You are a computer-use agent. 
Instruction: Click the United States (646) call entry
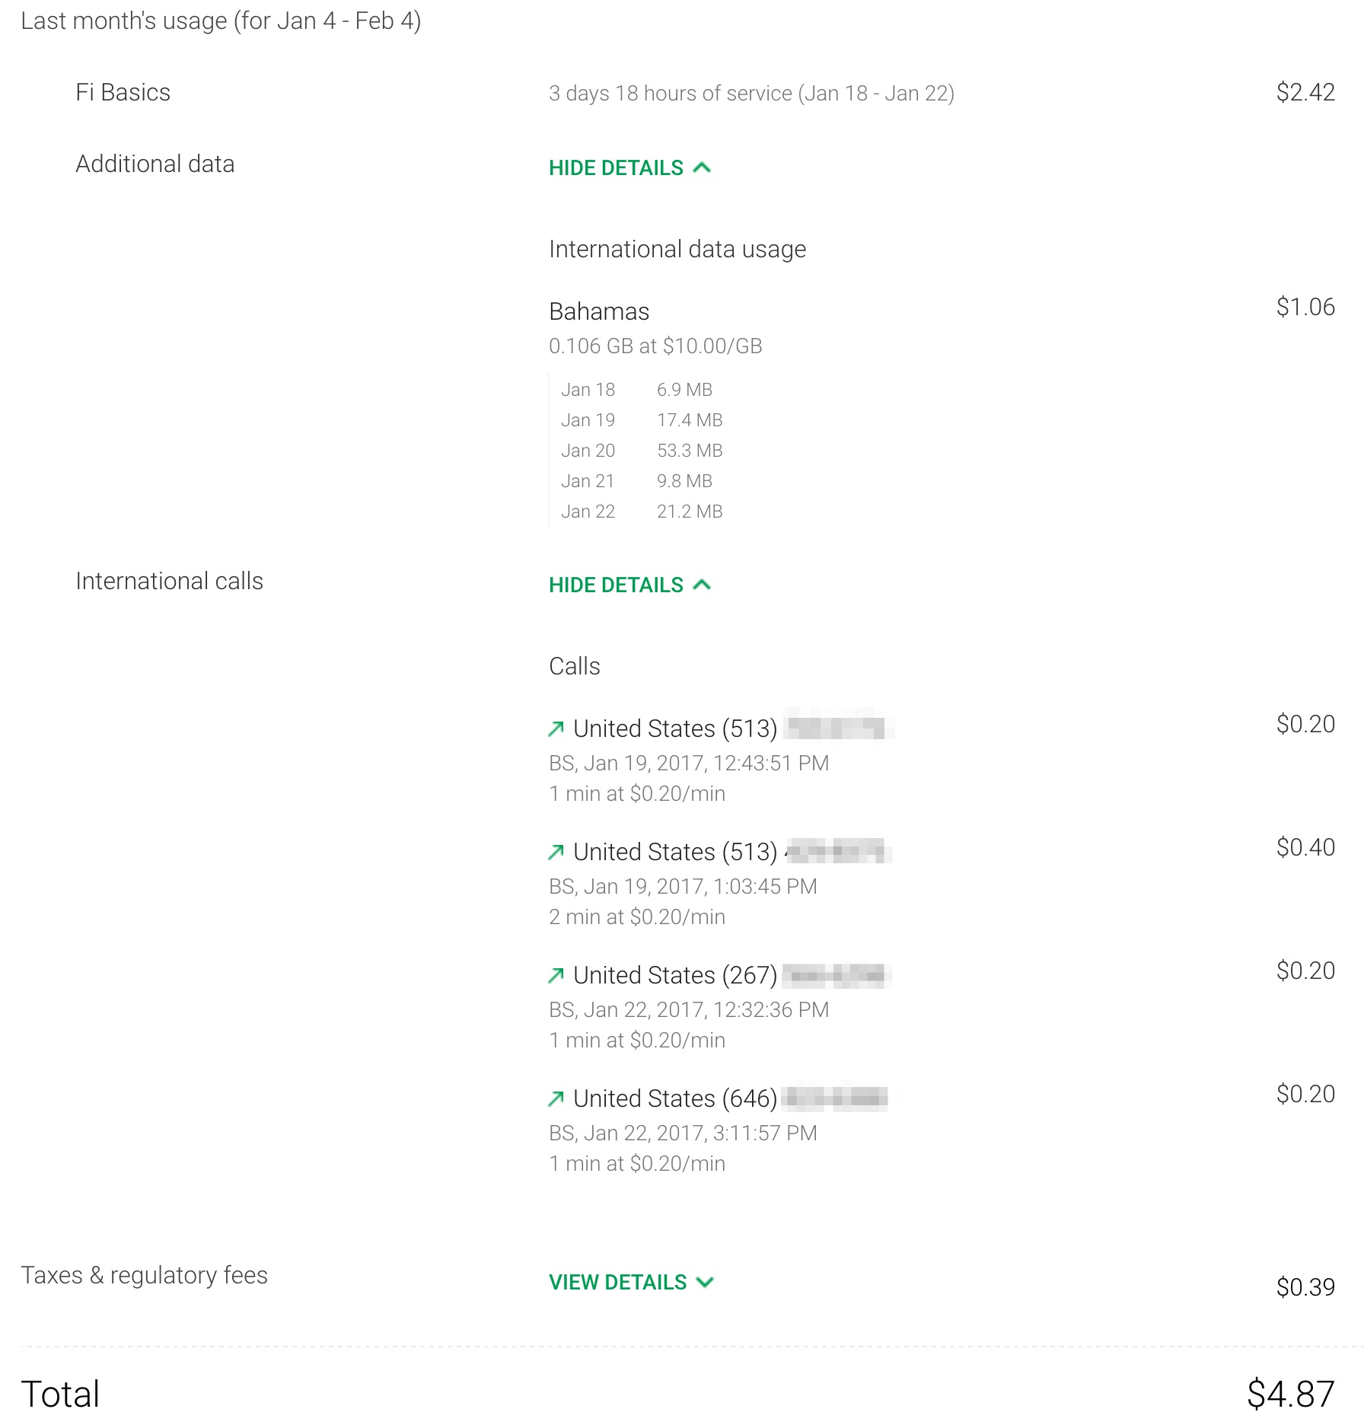674,1098
